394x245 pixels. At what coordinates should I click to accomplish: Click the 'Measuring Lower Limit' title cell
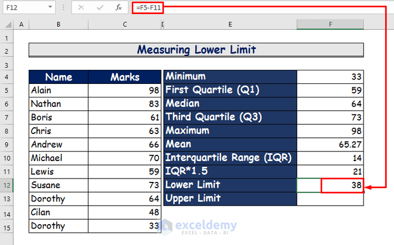196,50
